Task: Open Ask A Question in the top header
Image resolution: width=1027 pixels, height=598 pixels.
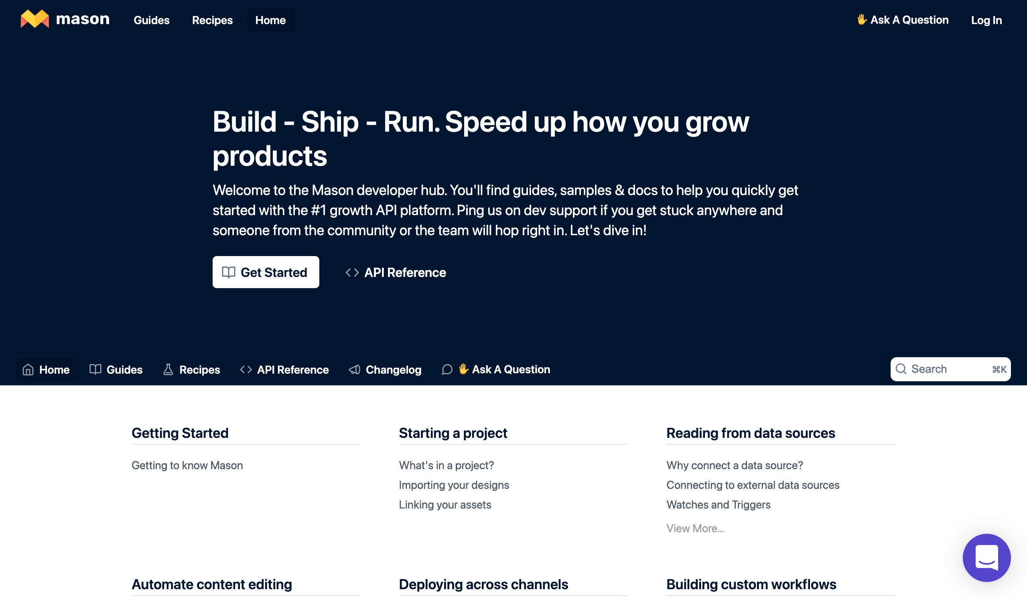Action: click(x=903, y=20)
